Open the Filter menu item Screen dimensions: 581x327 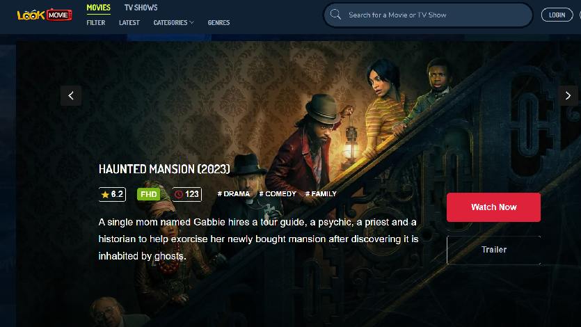(x=96, y=22)
